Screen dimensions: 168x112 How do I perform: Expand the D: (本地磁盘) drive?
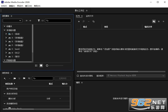[6, 38]
